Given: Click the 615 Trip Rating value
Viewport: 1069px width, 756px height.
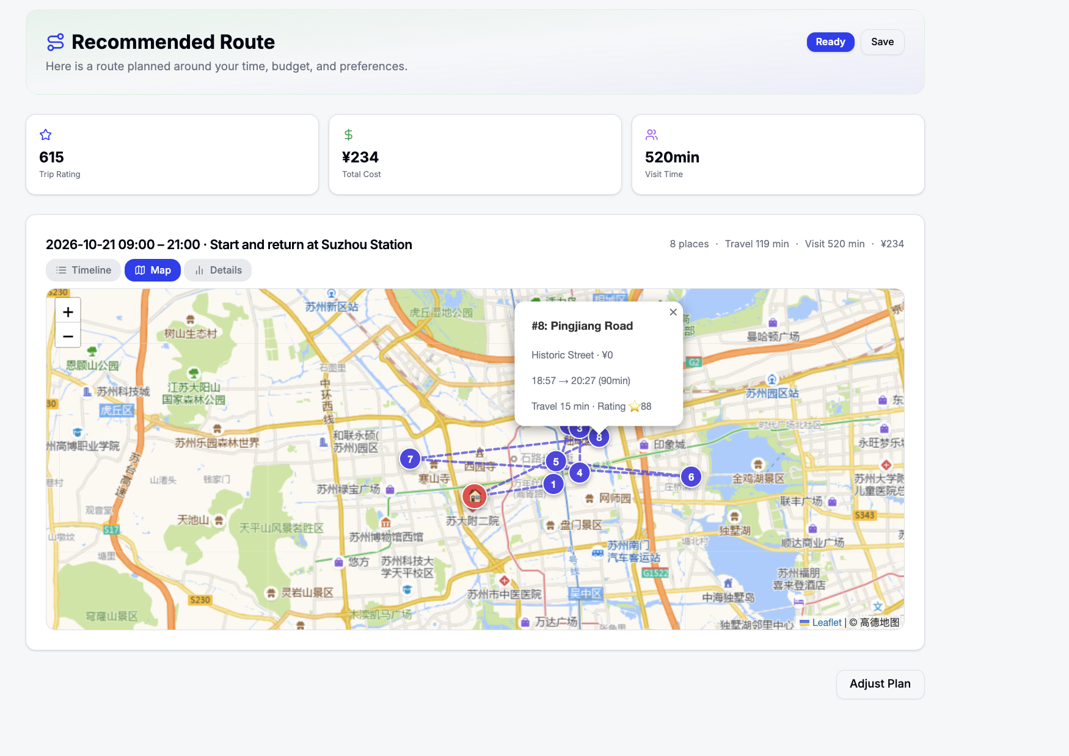Looking at the screenshot, I should tap(51, 158).
